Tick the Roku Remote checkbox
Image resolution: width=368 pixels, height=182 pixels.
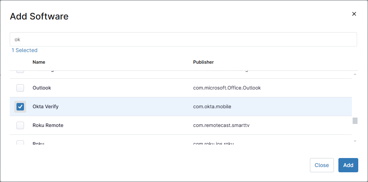click(x=20, y=125)
